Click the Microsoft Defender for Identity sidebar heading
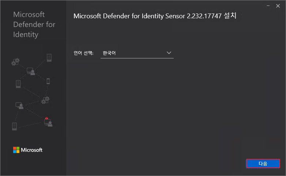286x176 pixels. point(34,24)
